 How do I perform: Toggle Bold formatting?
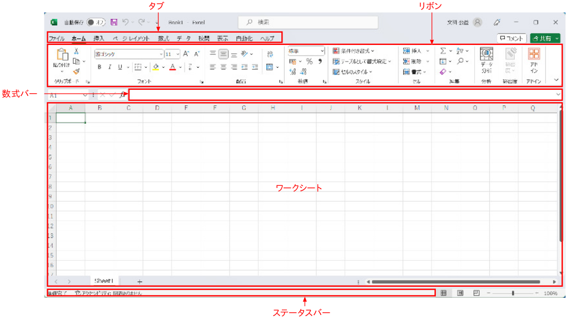pos(100,67)
